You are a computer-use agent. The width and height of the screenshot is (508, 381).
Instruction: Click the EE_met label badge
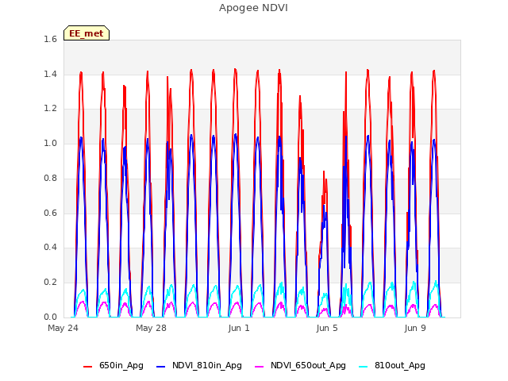(87, 33)
